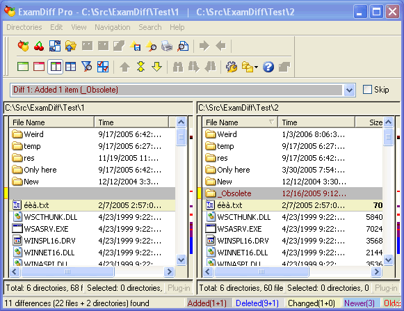Click the view diff report magnifier icon
404x311 pixels.
pyautogui.click(x=152, y=46)
